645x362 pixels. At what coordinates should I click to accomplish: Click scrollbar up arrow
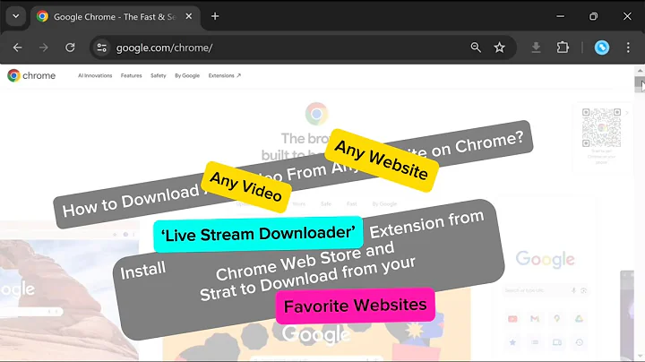click(x=640, y=71)
